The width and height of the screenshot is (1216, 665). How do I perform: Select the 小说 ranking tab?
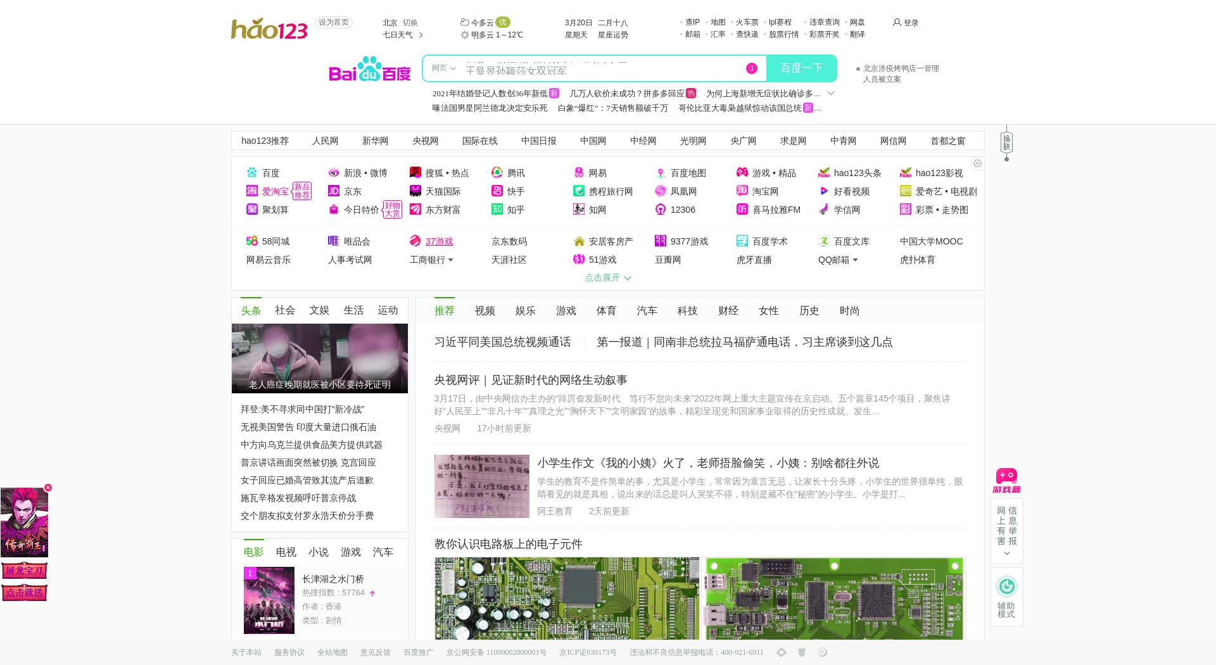[319, 552]
